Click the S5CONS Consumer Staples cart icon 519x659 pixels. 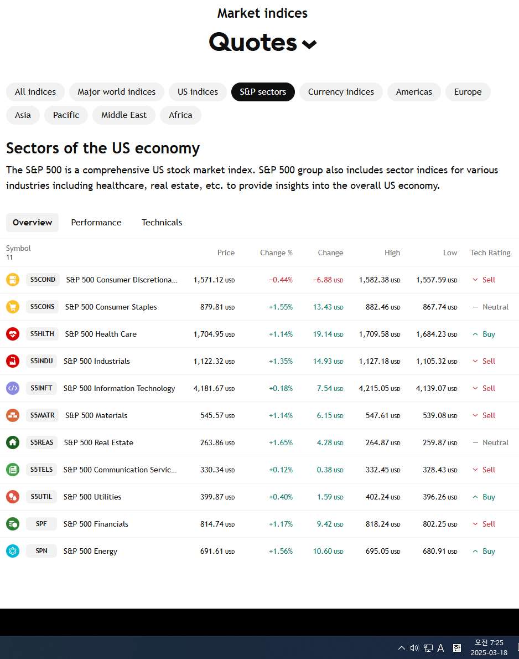13,307
